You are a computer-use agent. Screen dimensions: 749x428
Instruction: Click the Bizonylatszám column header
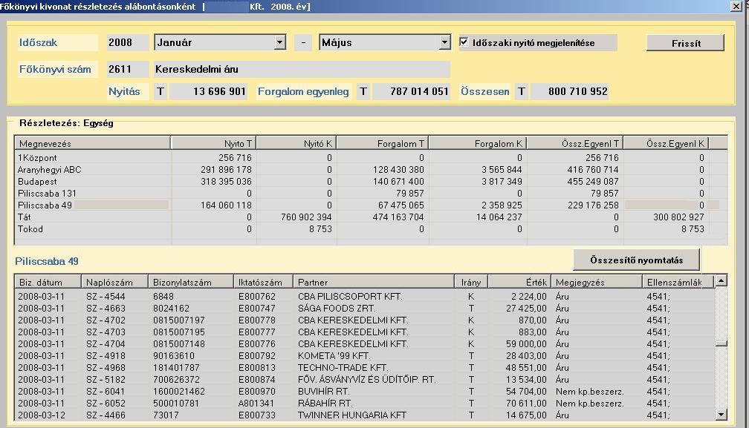(x=190, y=282)
